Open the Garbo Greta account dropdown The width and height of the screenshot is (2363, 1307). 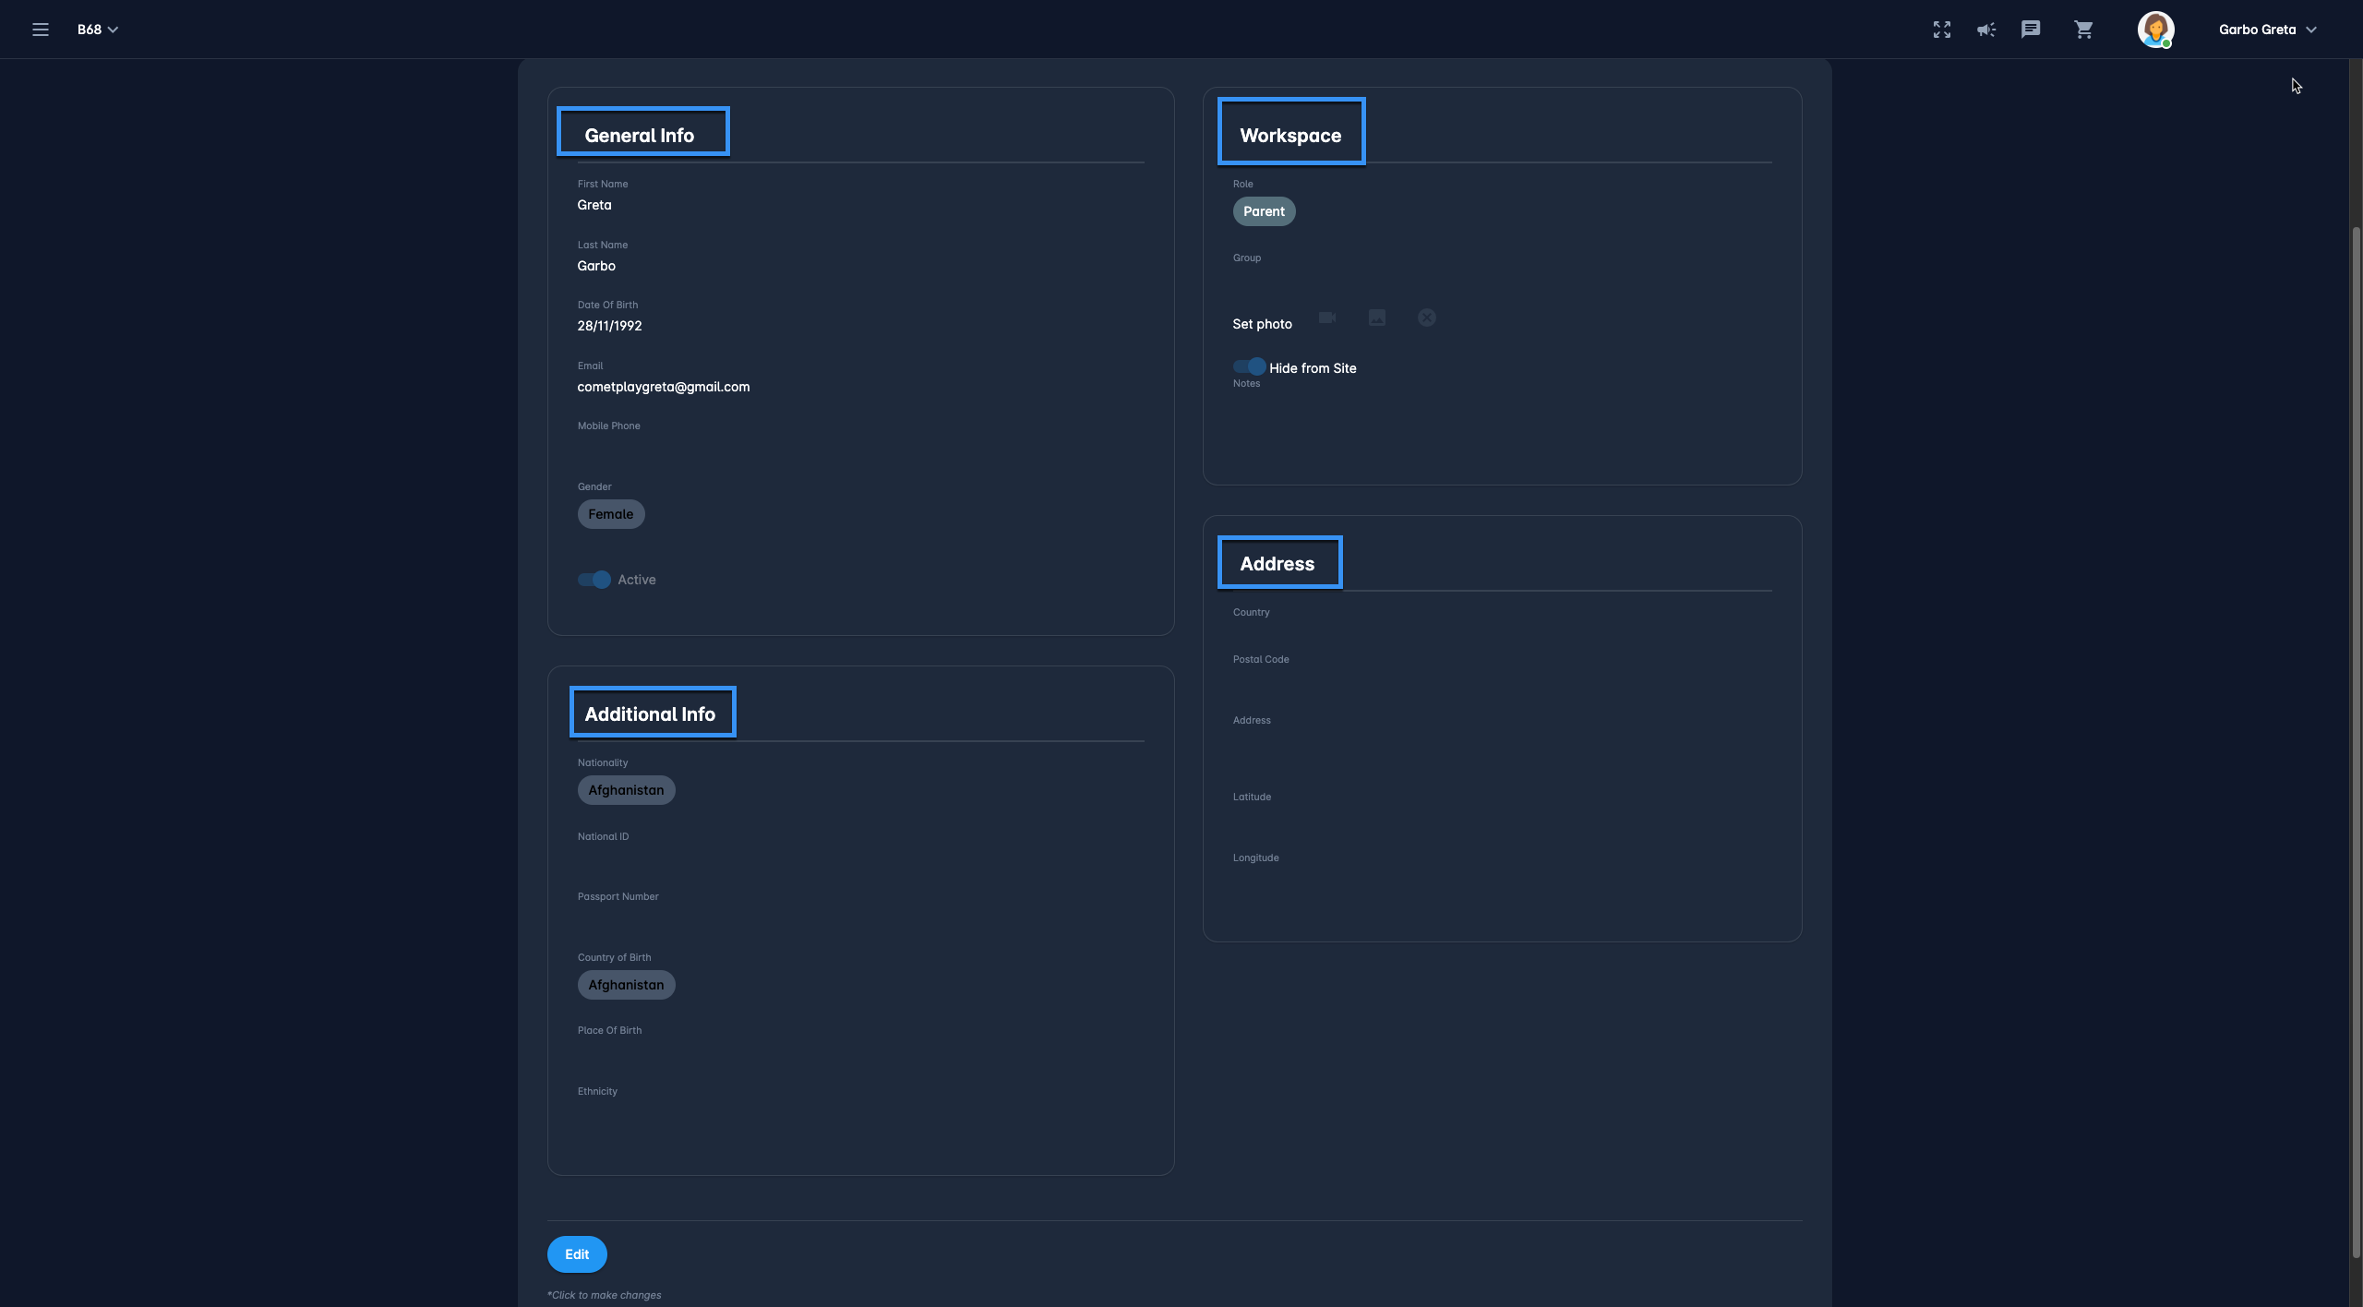tap(2267, 30)
